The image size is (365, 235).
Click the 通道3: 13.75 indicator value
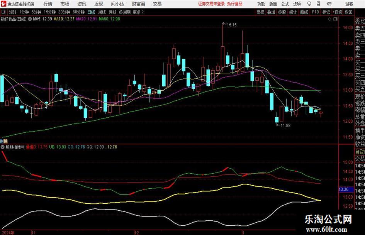[x=37, y=147]
